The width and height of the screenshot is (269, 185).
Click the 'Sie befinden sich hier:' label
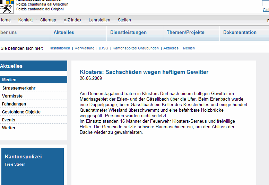coord(22,48)
